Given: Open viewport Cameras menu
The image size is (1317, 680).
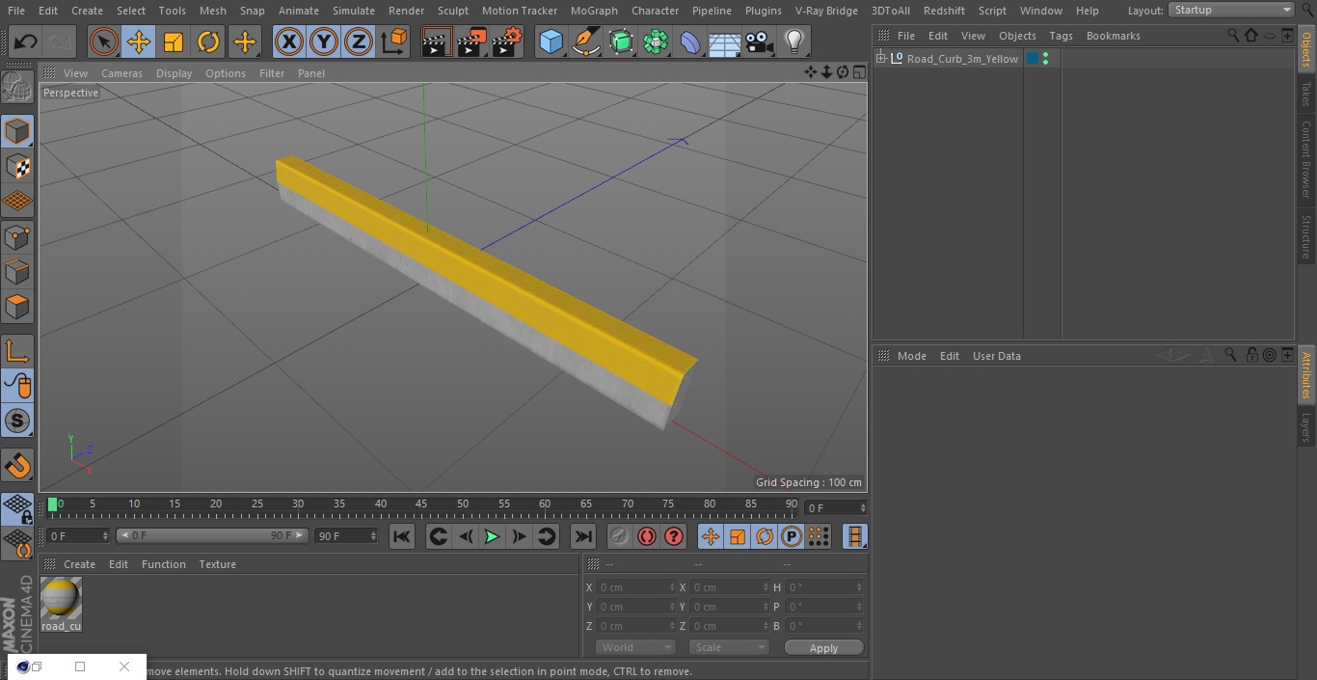Looking at the screenshot, I should (121, 73).
